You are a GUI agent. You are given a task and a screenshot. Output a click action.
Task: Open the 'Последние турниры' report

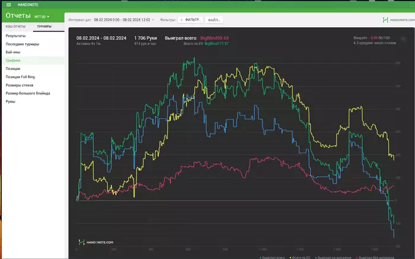pos(33,44)
